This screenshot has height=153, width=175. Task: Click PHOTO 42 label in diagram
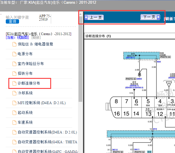131,79
